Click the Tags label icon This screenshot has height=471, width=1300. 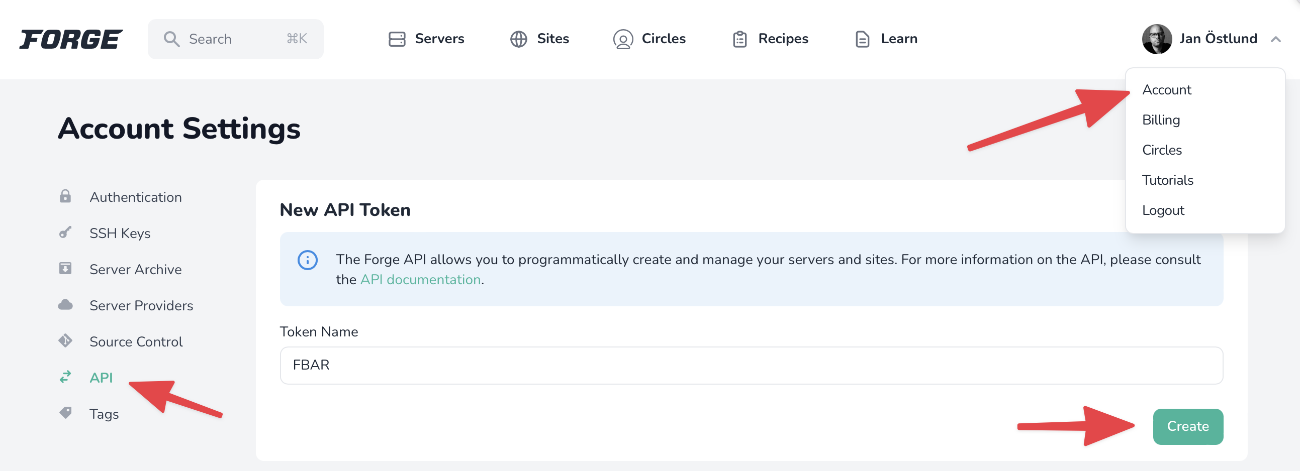point(65,413)
